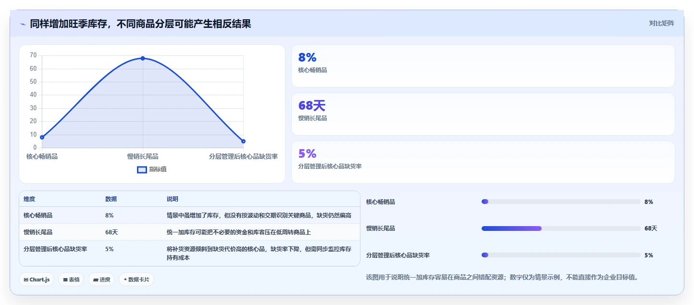Click the description starting with 情景中虽增加了库存
694x305 pixels.
pos(259,216)
